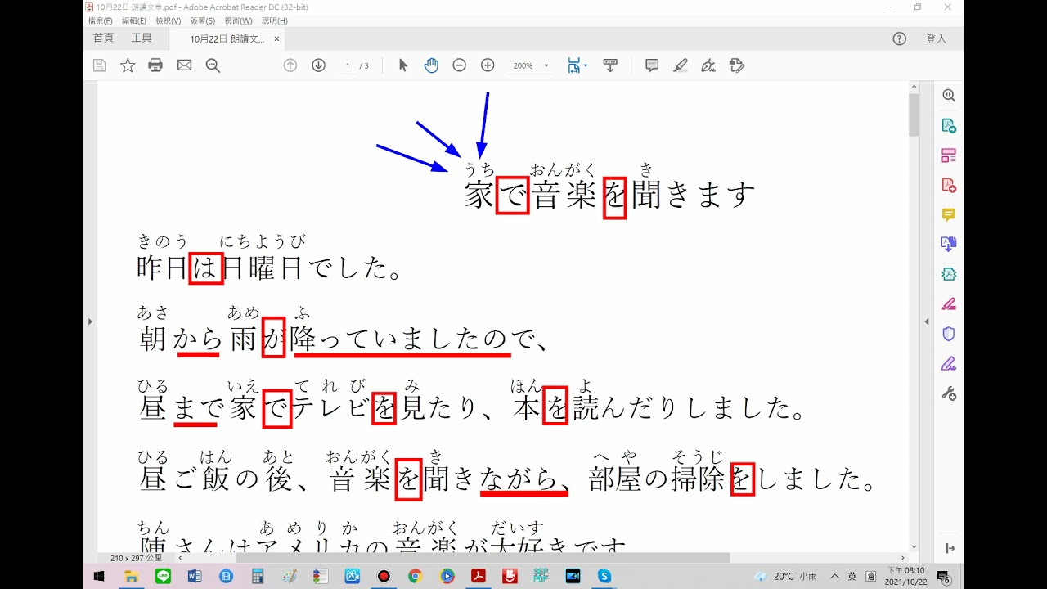
Task: Print the PDF document
Action: click(155, 65)
